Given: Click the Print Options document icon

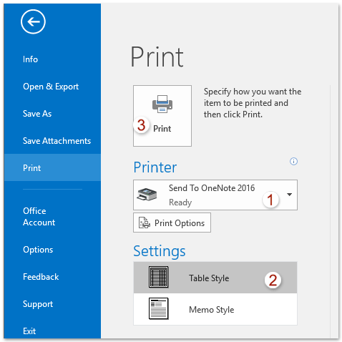Looking at the screenshot, I should pos(145,223).
